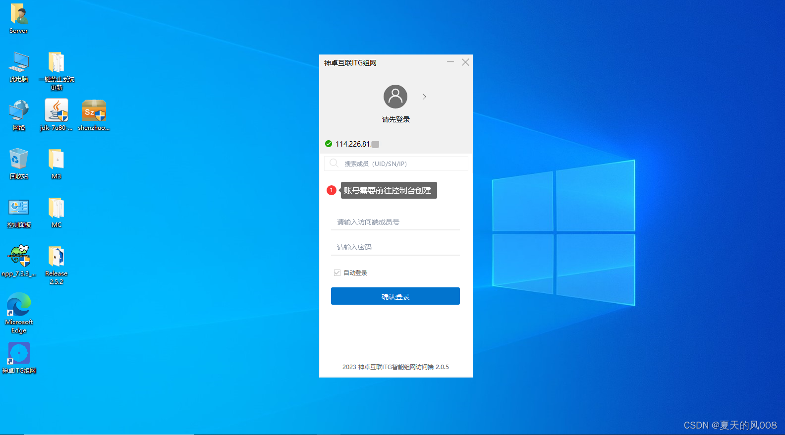Close the 神卓互联ITG组网 window
This screenshot has width=785, height=435.
[x=465, y=62]
